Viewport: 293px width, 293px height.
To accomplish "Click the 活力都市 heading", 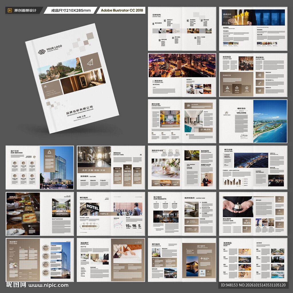I will tap(201, 246).
